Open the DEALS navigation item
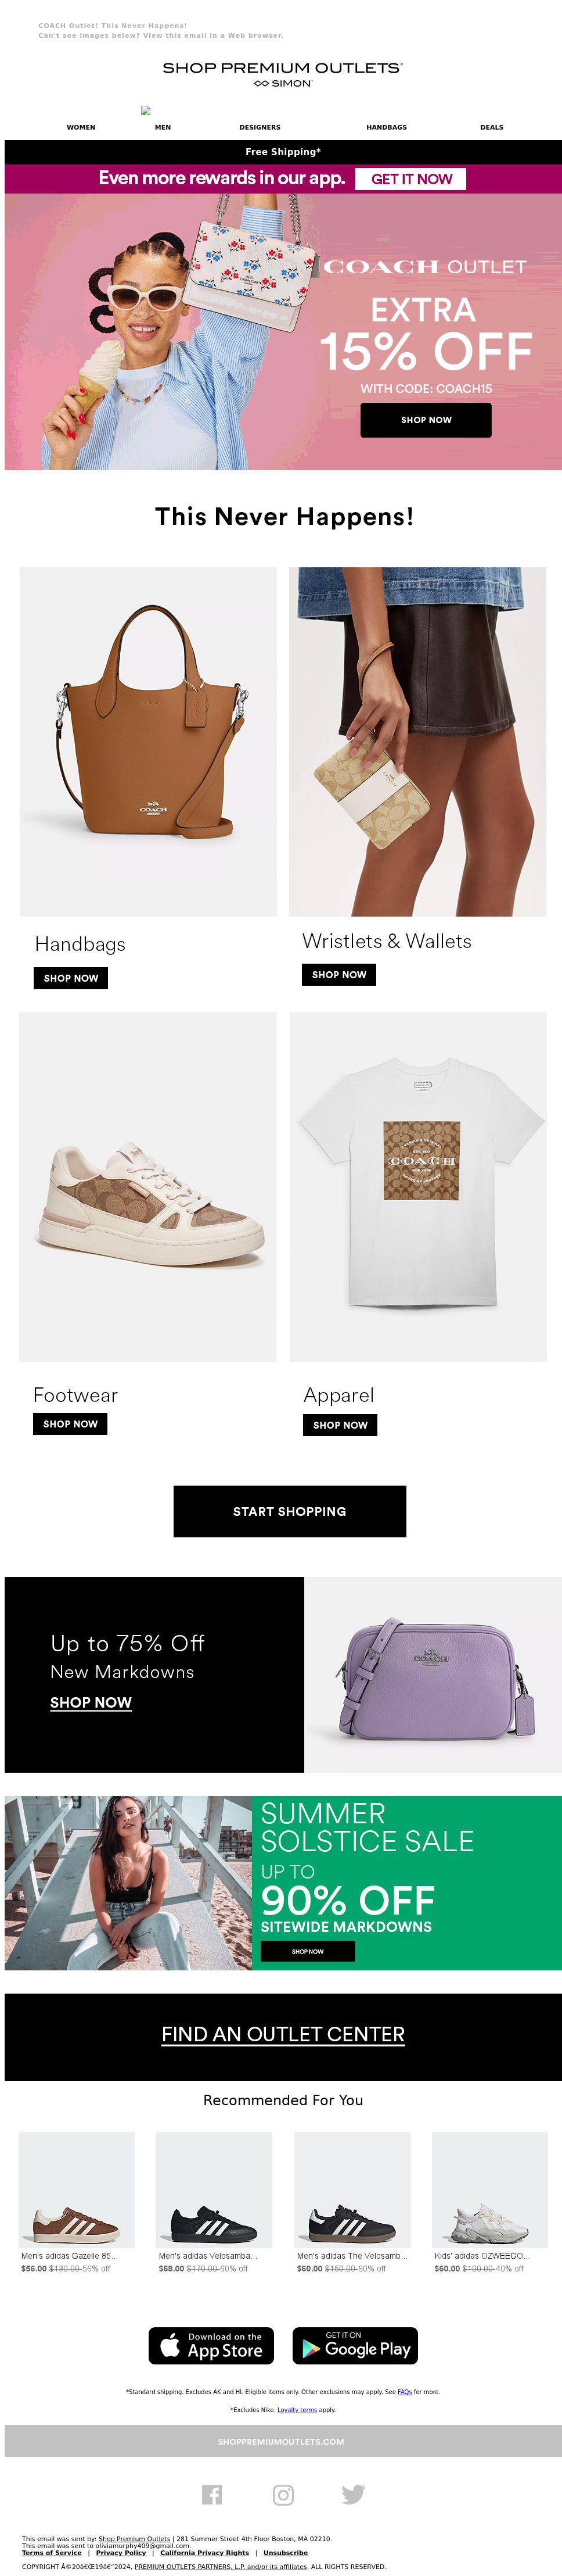Viewport: 562px width, 2576px height. (x=491, y=127)
